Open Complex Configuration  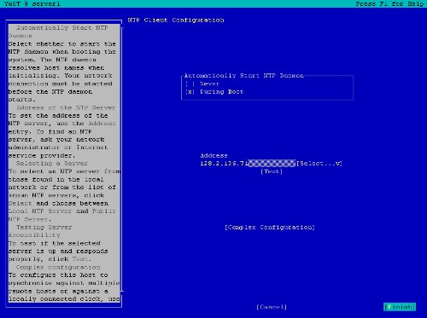(270, 228)
